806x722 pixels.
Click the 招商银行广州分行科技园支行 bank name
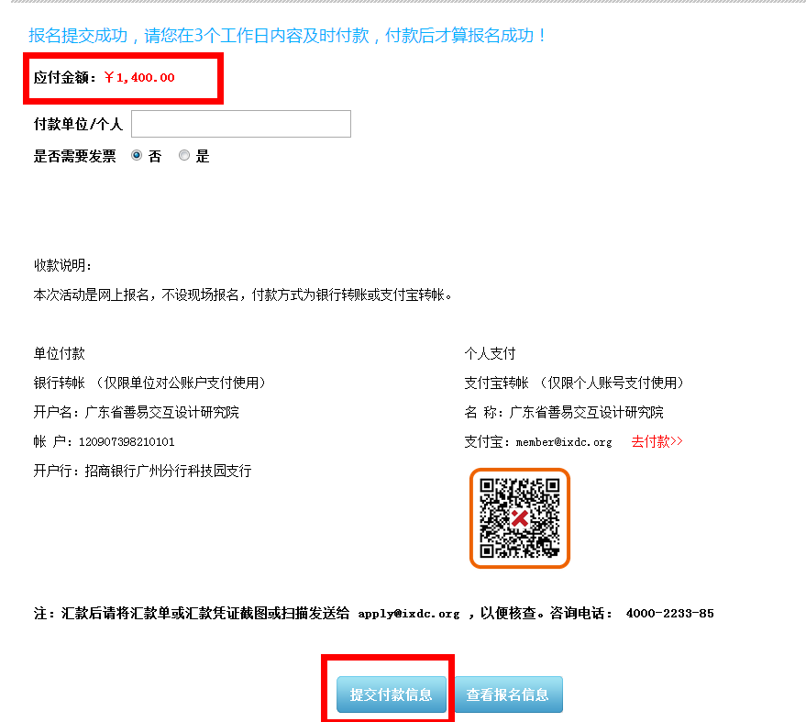click(168, 471)
